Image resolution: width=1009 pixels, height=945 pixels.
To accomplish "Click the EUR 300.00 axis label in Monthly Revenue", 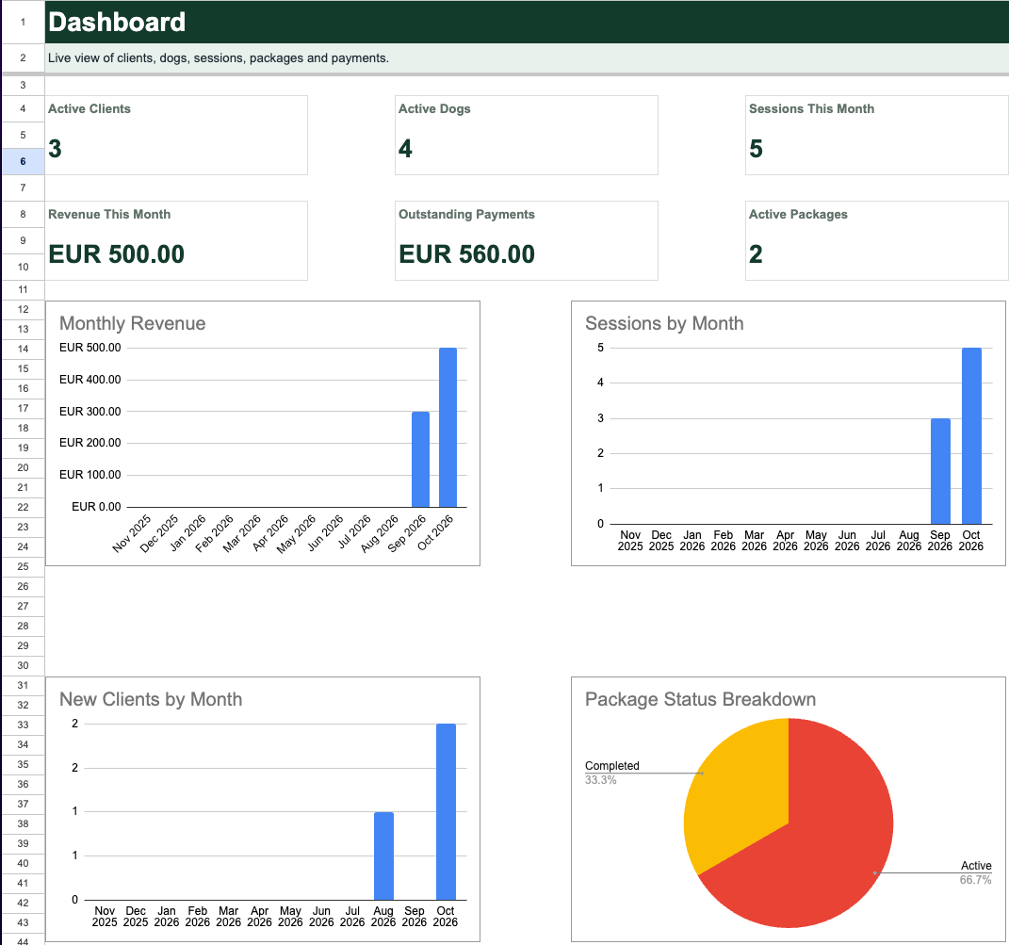I will [90, 411].
